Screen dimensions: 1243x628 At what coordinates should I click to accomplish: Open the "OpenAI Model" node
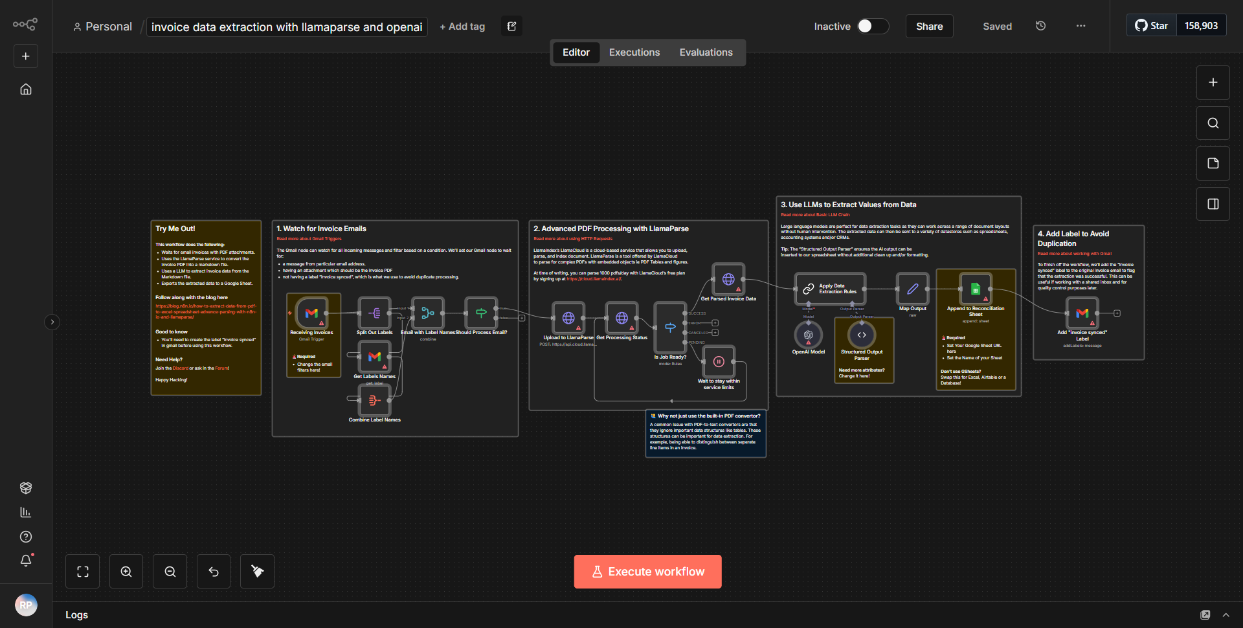point(808,335)
